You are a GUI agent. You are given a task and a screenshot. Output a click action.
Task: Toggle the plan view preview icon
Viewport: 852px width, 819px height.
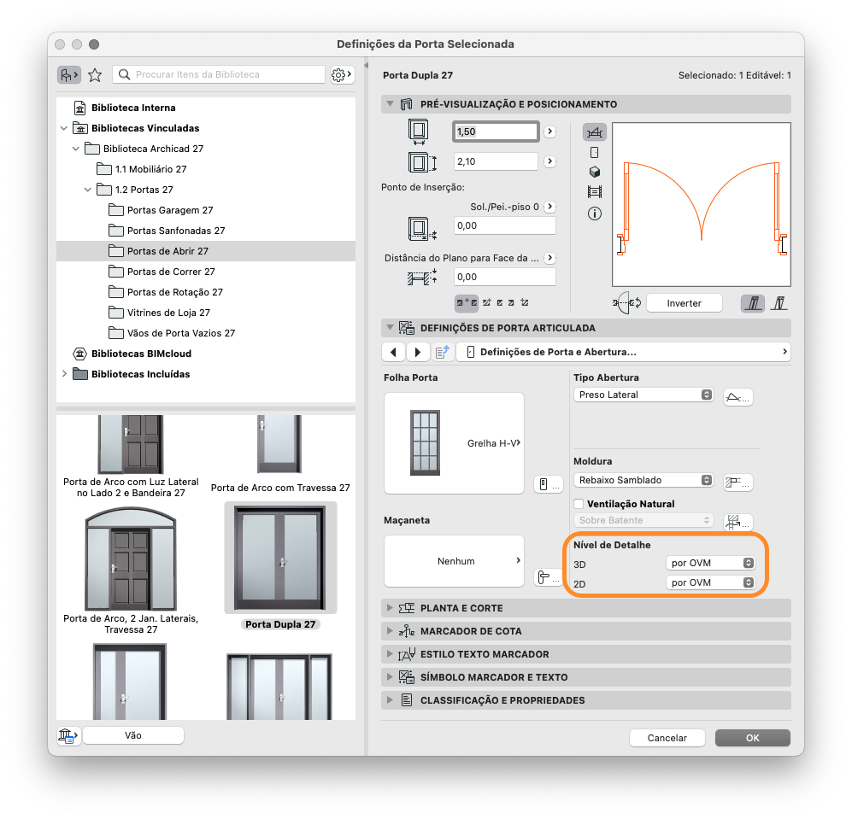[x=595, y=132]
